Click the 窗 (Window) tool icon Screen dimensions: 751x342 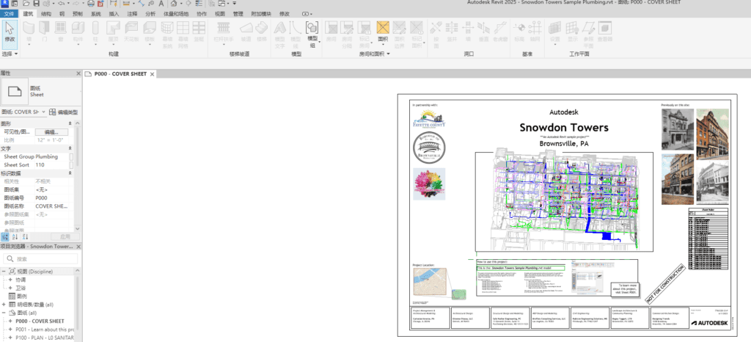pyautogui.click(x=60, y=29)
